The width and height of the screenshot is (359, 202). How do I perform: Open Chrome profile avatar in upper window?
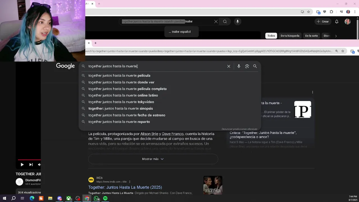coord(348,12)
